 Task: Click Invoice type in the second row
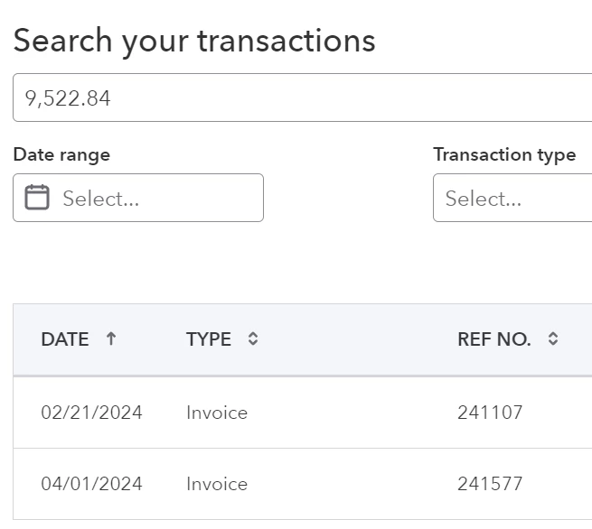pos(217,484)
